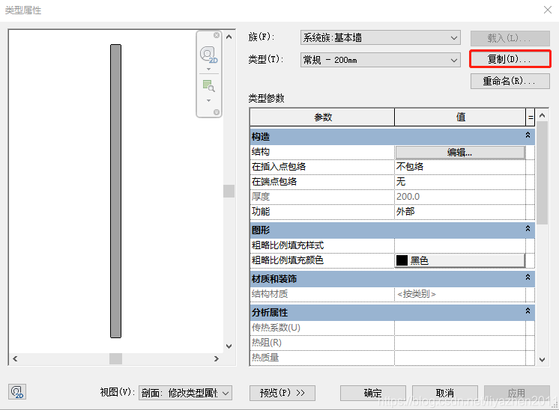Click the 在插入点包络 parameter label
This screenshot has width=559, height=410.
[x=279, y=167]
